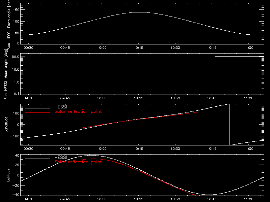Click 09:30 time label under Latitude plot
The width and height of the screenshot is (270, 202).
pyautogui.click(x=28, y=199)
